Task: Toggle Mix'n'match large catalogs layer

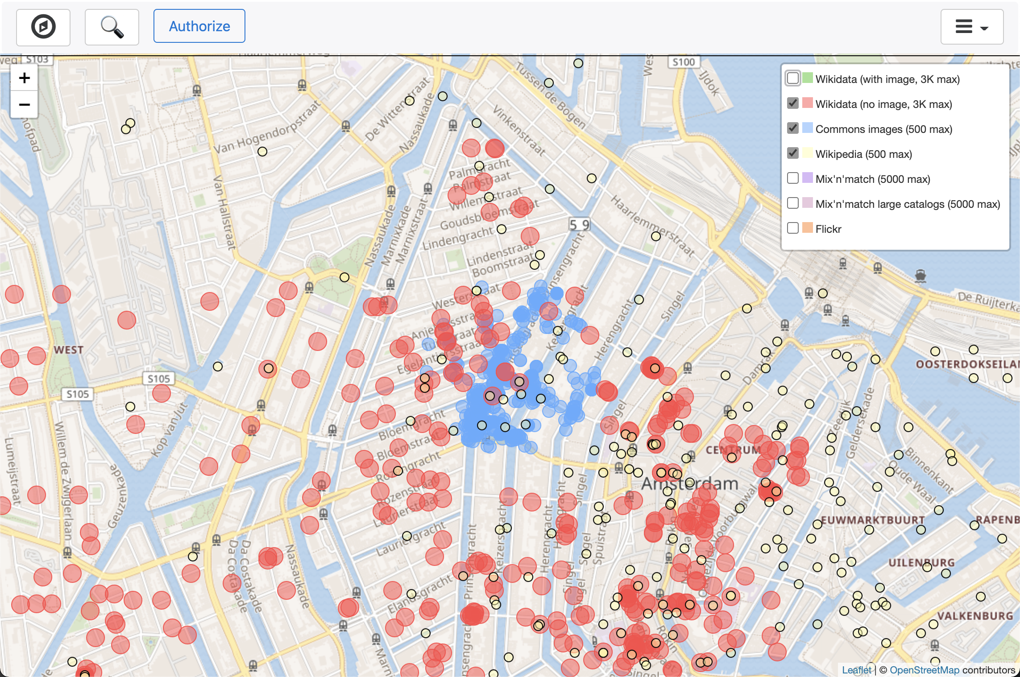Action: [x=793, y=203]
